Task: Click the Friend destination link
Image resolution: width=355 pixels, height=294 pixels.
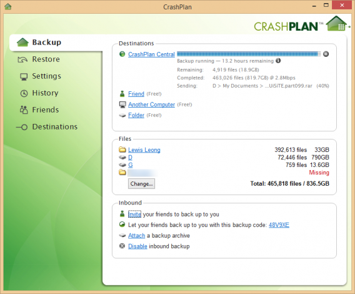Action: point(136,94)
